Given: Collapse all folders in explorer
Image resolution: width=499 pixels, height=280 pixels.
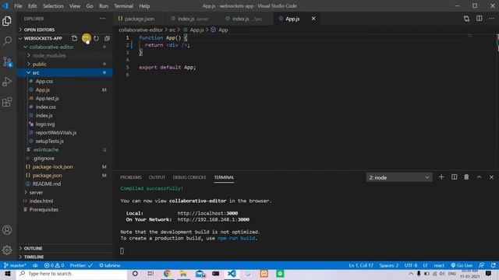Looking at the screenshot, I should click(x=107, y=38).
